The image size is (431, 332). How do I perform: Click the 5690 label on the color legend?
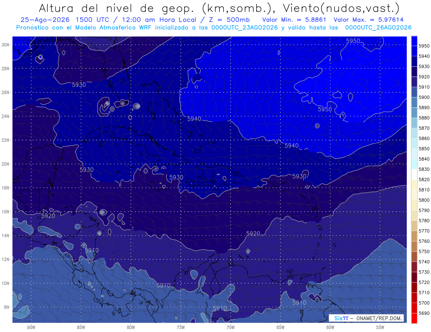coord(424,313)
